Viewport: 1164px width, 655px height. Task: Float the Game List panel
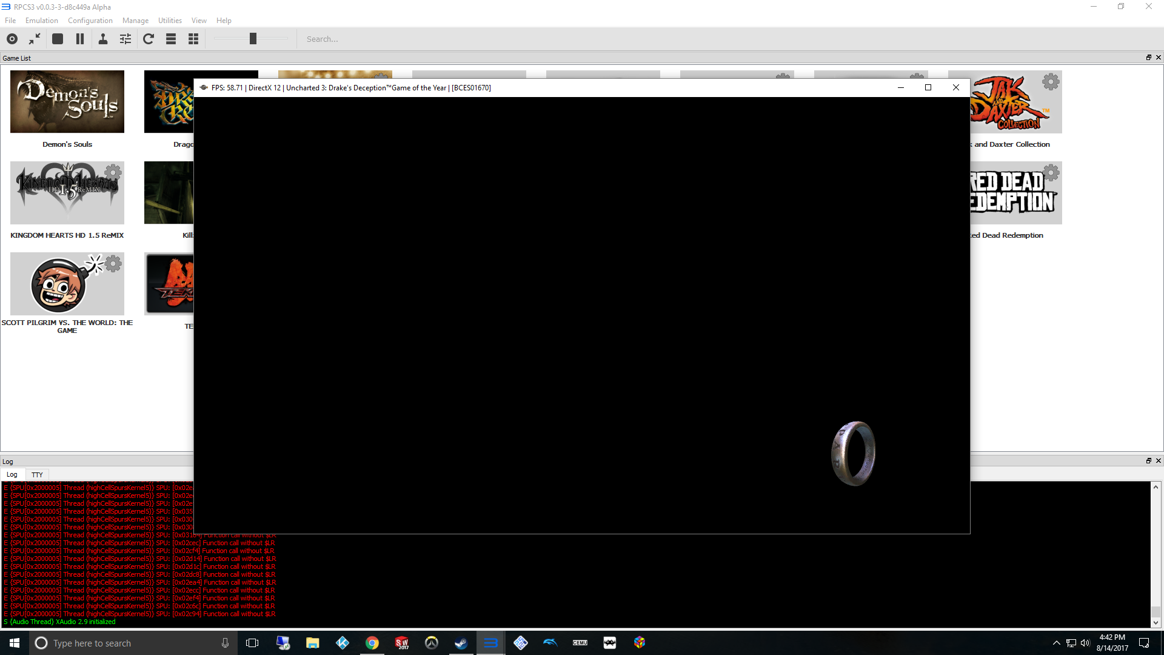[1148, 58]
